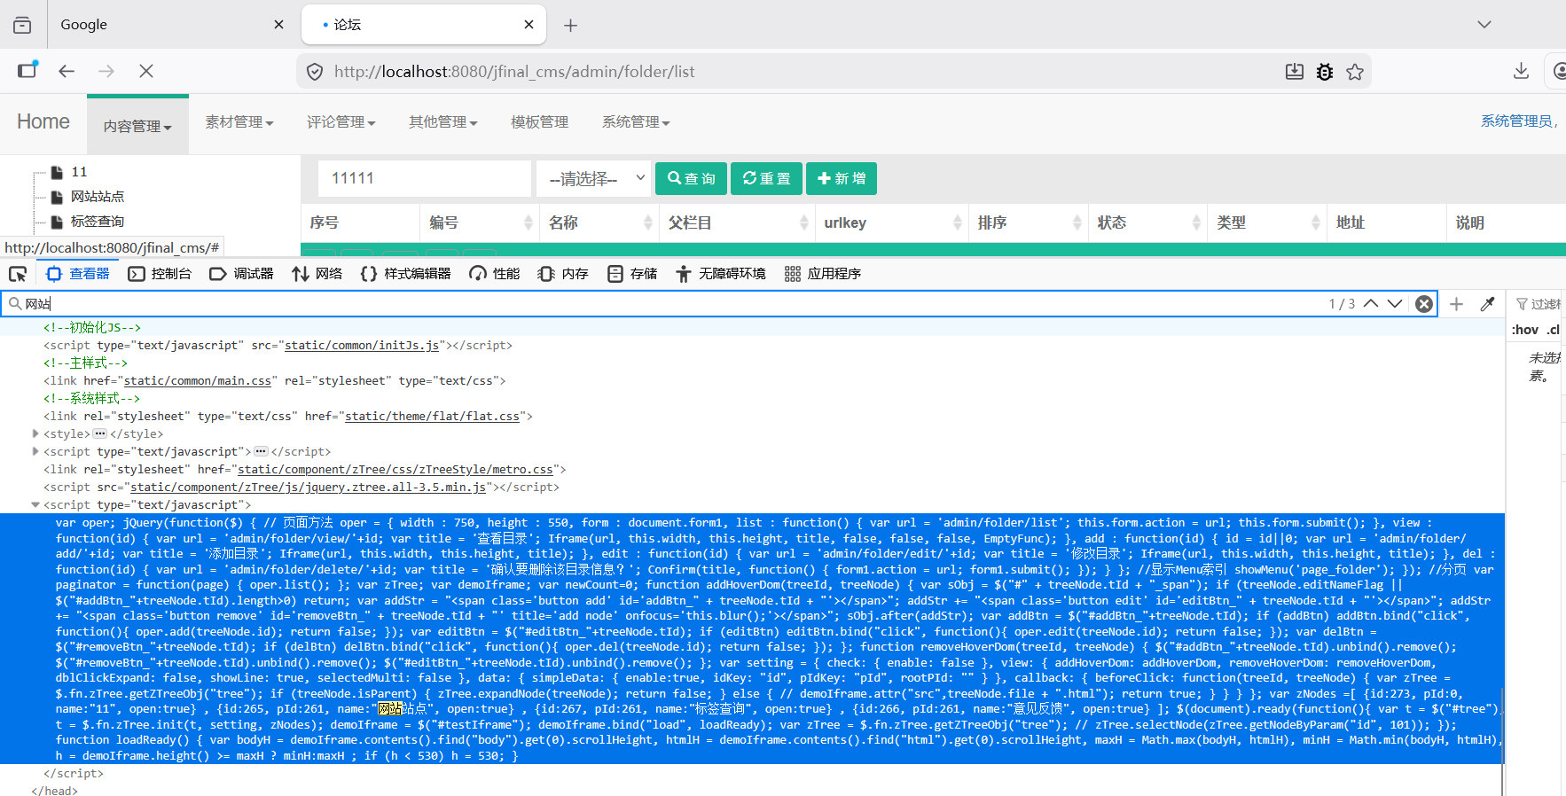Click the 重置 reset button
The height and width of the screenshot is (796, 1566).
coord(766,178)
